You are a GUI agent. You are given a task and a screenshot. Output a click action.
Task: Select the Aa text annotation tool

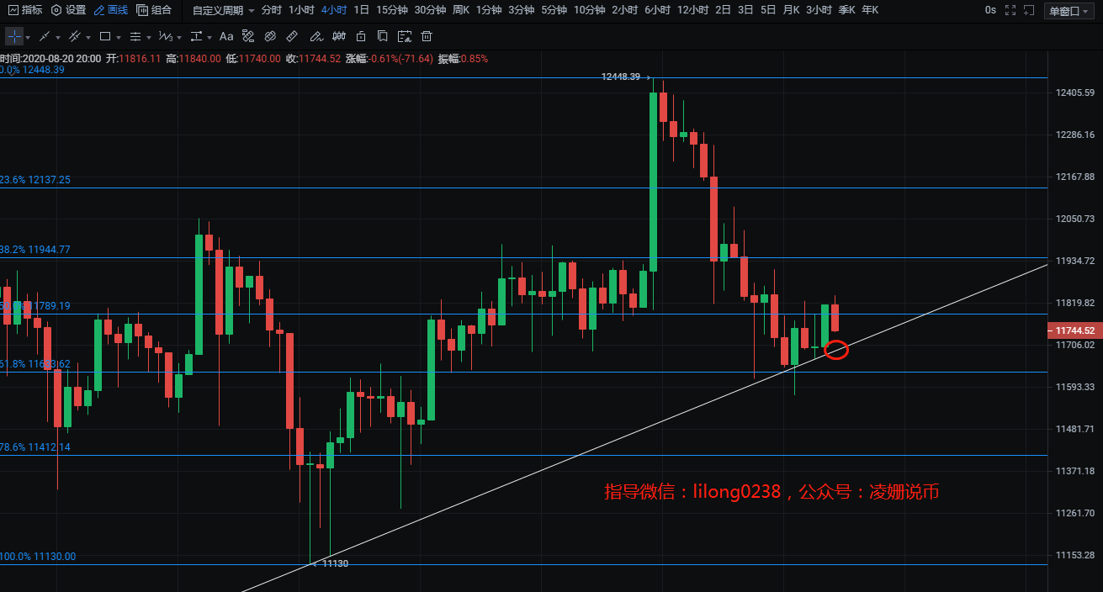tap(226, 37)
